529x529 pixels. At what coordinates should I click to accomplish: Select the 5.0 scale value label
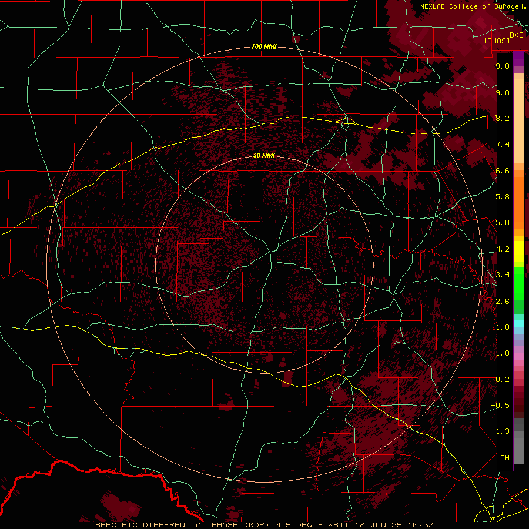click(503, 223)
